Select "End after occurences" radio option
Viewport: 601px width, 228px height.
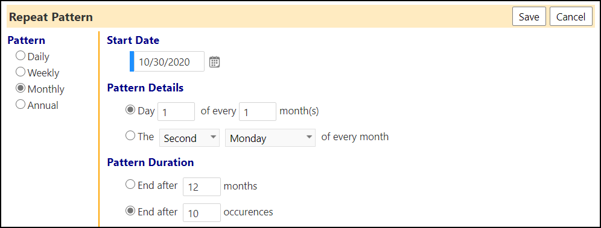pyautogui.click(x=130, y=211)
